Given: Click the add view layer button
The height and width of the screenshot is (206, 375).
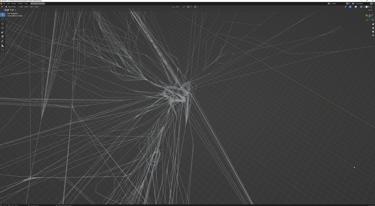Looking at the screenshot, I should 371,4.
